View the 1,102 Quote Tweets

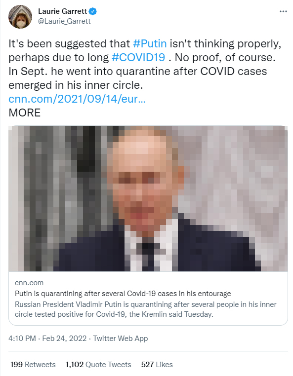pos(98,365)
